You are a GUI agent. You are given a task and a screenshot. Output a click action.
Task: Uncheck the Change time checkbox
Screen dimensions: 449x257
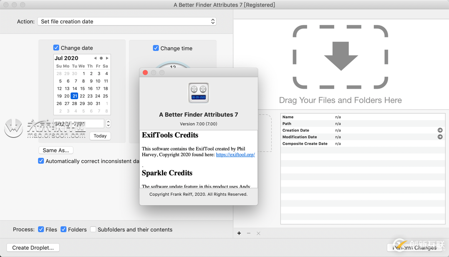[x=156, y=48]
